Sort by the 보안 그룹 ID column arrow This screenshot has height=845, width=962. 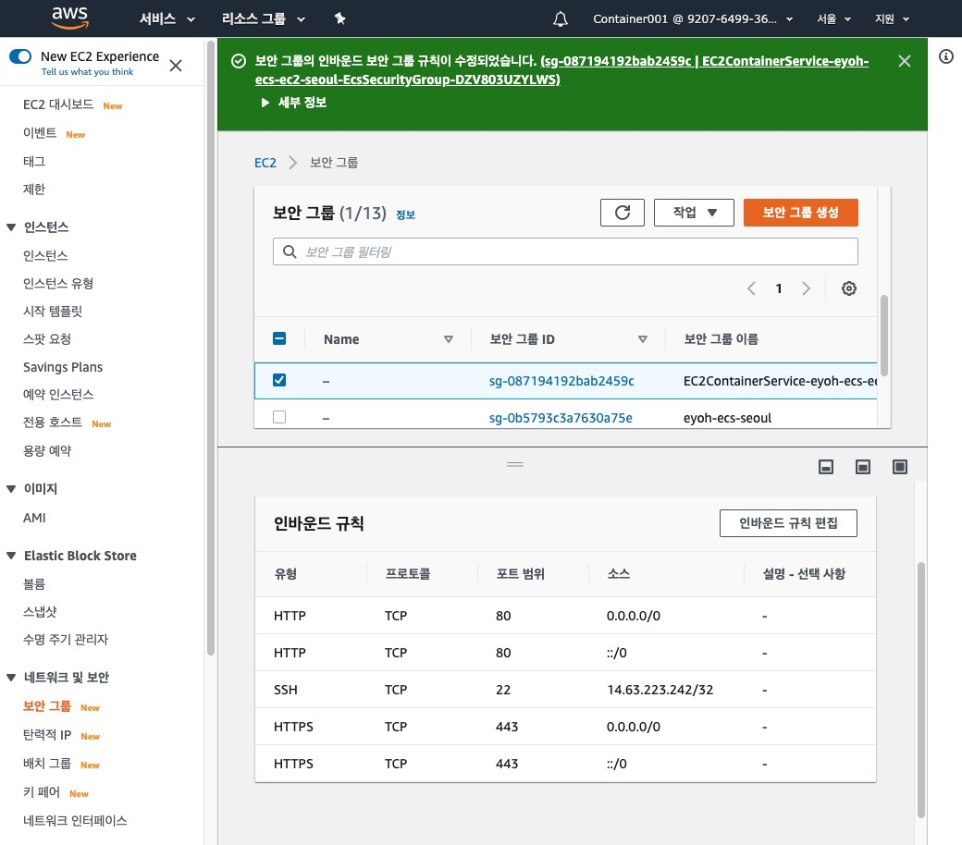click(x=642, y=339)
